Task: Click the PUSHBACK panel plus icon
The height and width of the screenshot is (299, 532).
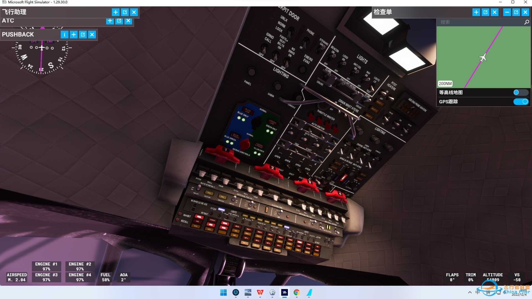Action: pos(73,35)
